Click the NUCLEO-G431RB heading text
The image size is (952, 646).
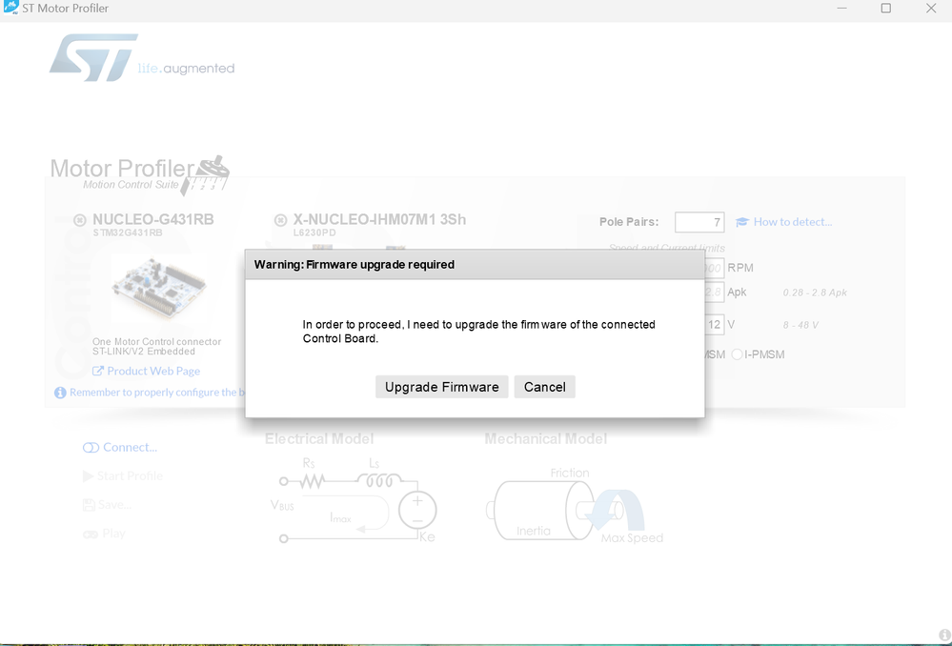pos(153,220)
